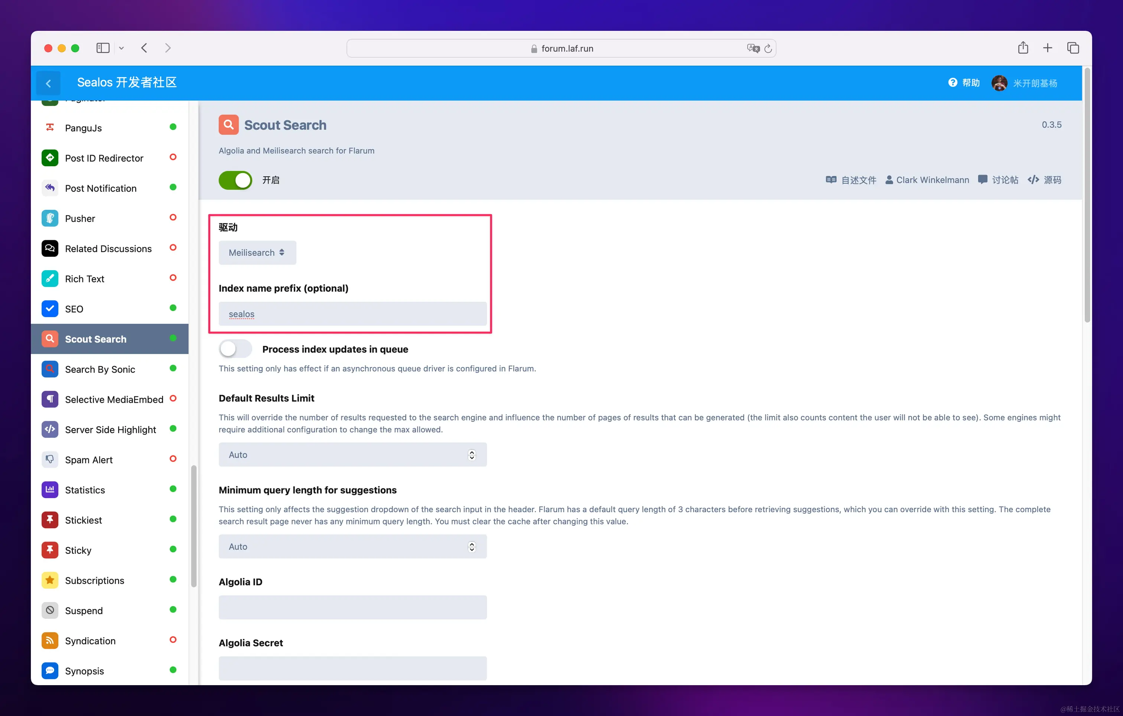Click the Statistics extension icon
Viewport: 1123px width, 716px height.
50,490
